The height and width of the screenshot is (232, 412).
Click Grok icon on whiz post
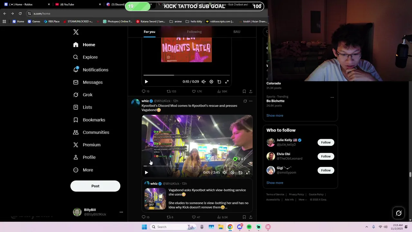point(245,101)
